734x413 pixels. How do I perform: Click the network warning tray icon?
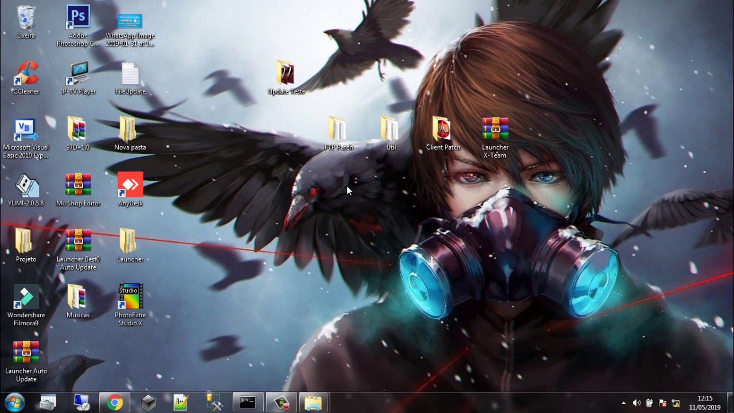pos(676,403)
